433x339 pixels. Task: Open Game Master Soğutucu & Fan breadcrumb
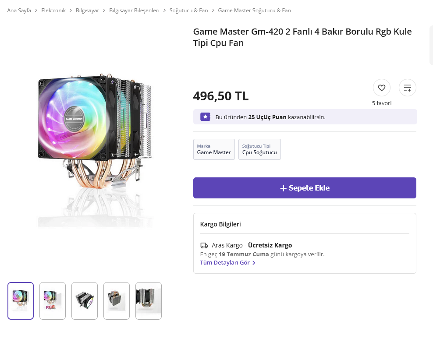click(254, 11)
